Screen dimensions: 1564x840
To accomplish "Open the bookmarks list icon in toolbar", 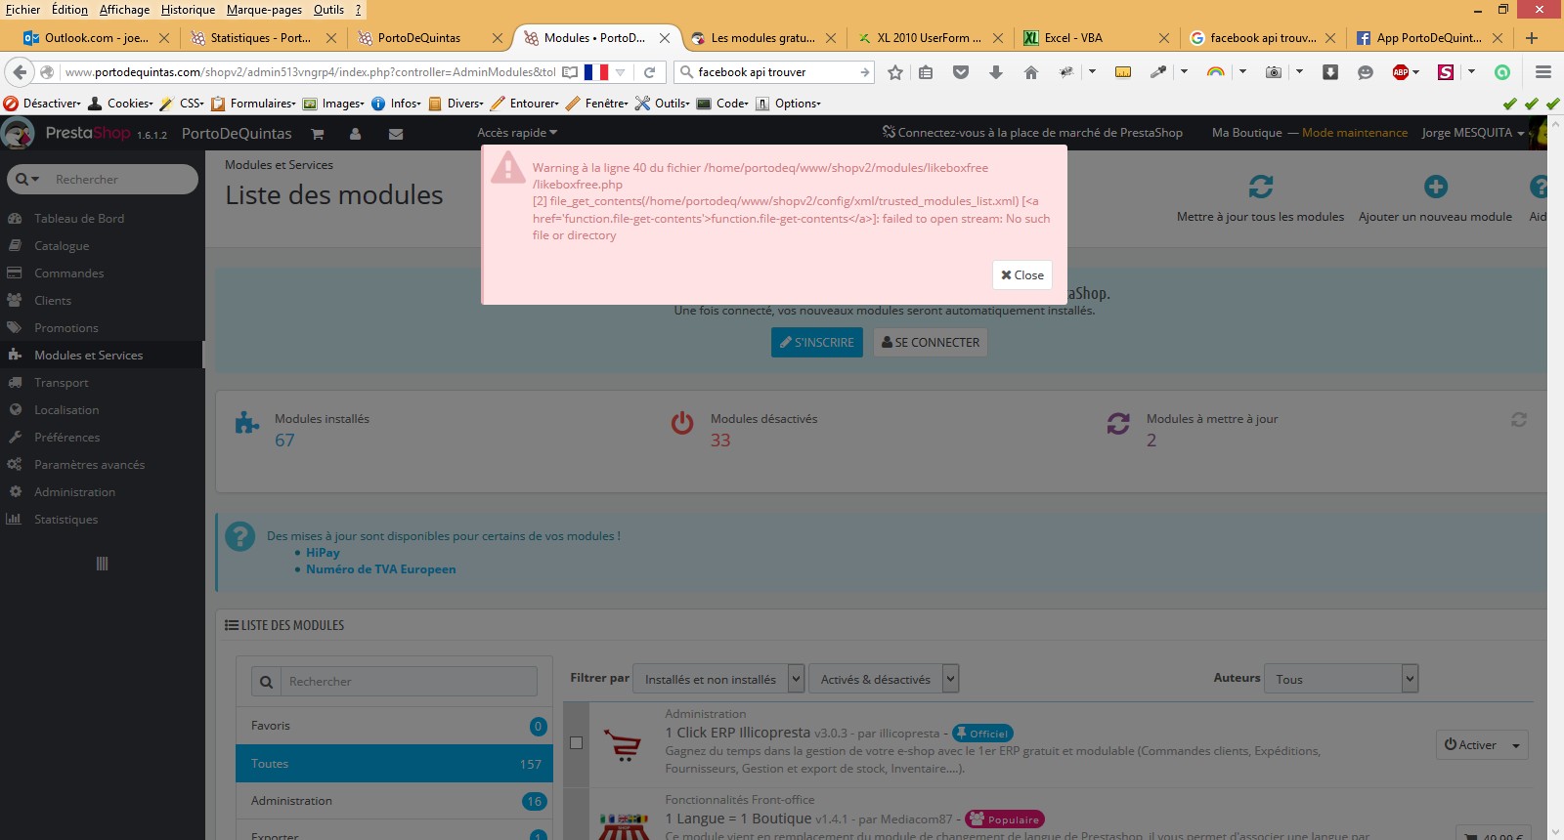I will [x=926, y=72].
